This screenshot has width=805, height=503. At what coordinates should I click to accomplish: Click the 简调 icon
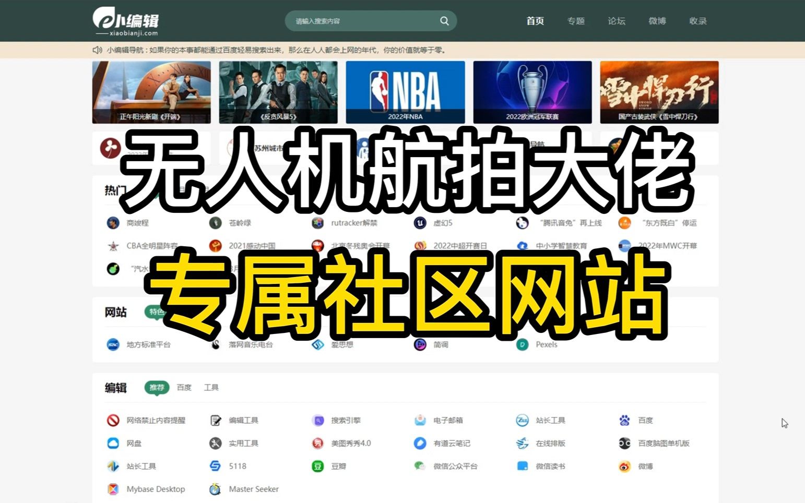tap(420, 344)
